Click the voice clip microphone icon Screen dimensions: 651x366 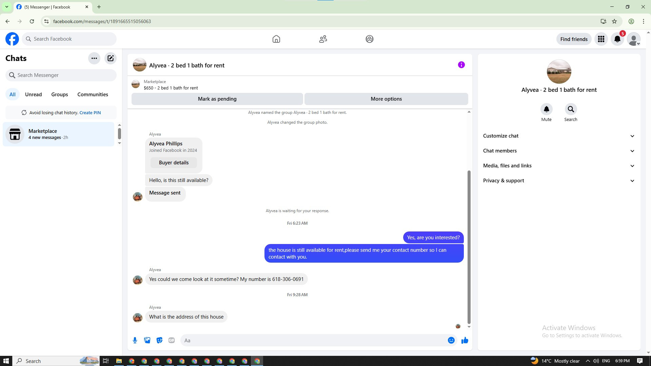pyautogui.click(x=135, y=340)
